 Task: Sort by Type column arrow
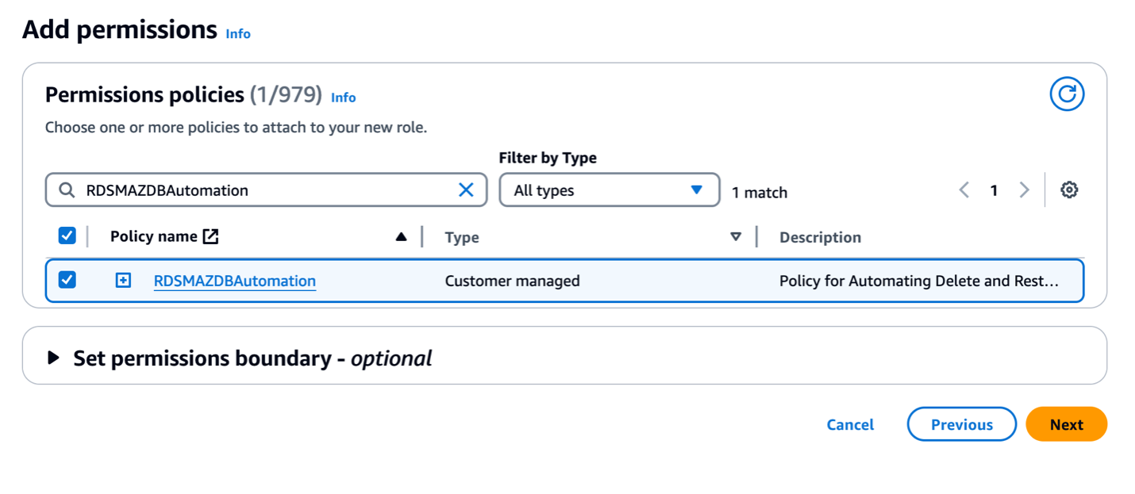(x=736, y=236)
